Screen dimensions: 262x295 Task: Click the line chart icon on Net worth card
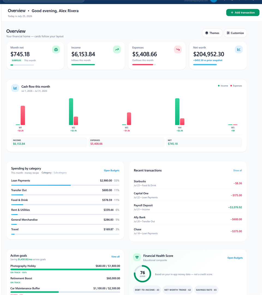(x=239, y=49)
